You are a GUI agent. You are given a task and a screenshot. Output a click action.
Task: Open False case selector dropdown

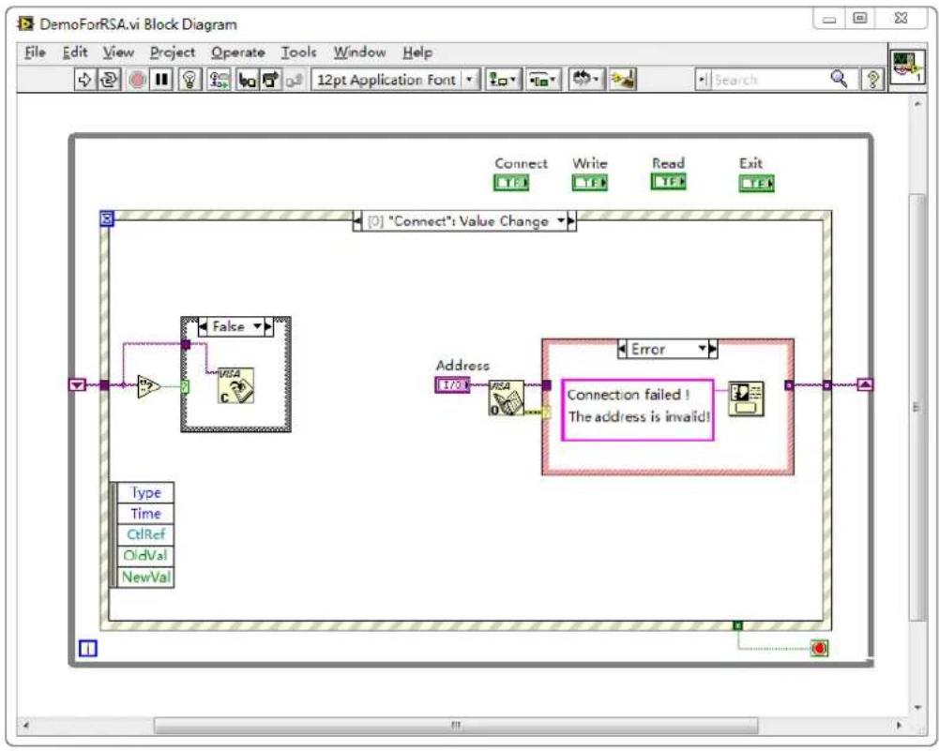point(258,326)
